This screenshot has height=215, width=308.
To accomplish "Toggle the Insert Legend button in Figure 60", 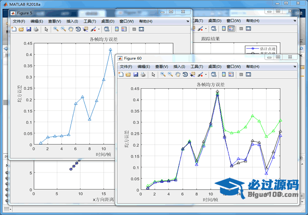I will 231,74.
